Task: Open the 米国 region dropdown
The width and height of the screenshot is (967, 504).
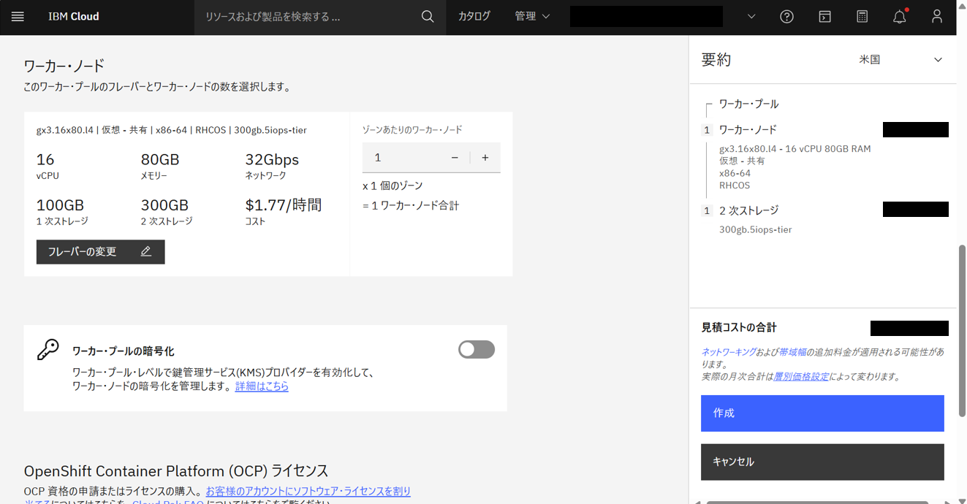Action: tap(900, 60)
